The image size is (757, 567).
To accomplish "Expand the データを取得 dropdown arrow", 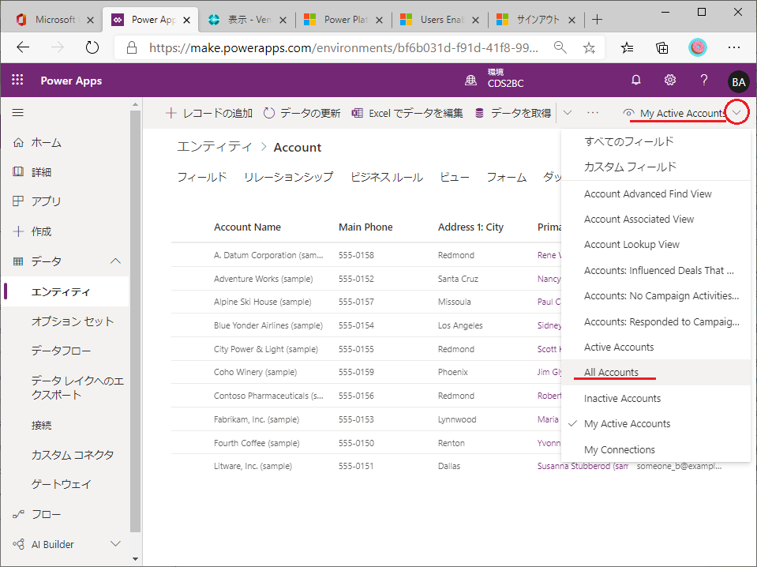I will click(568, 113).
